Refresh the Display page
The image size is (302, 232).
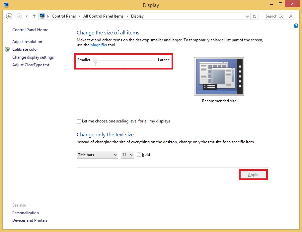tap(255, 16)
